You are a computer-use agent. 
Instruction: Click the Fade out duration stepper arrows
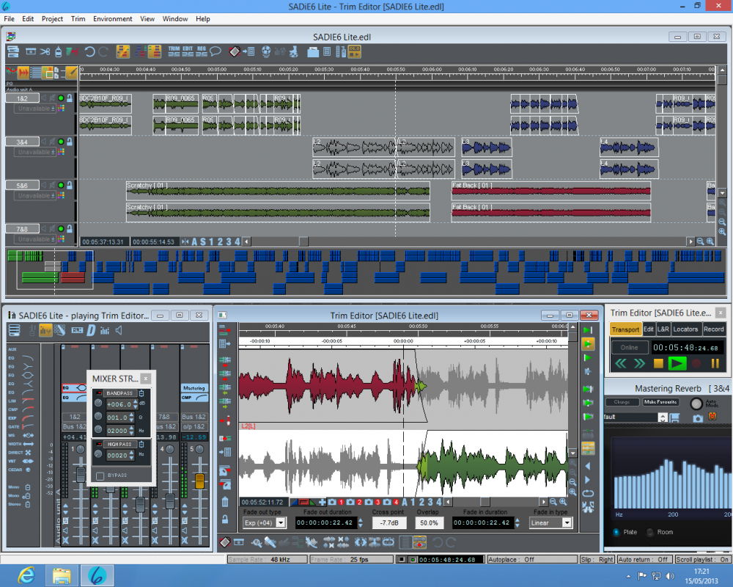[x=360, y=522]
